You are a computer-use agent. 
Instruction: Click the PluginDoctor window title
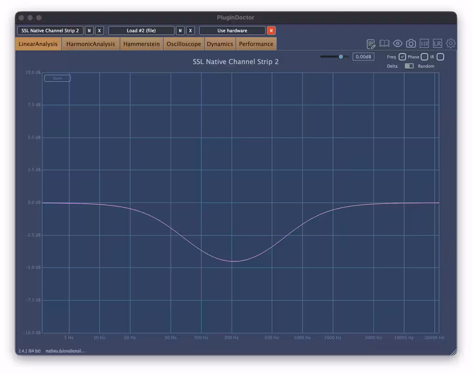tap(236, 17)
